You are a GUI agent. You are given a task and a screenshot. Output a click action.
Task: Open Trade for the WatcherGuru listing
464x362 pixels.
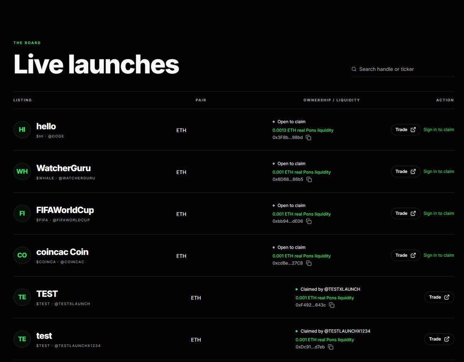[x=406, y=172]
